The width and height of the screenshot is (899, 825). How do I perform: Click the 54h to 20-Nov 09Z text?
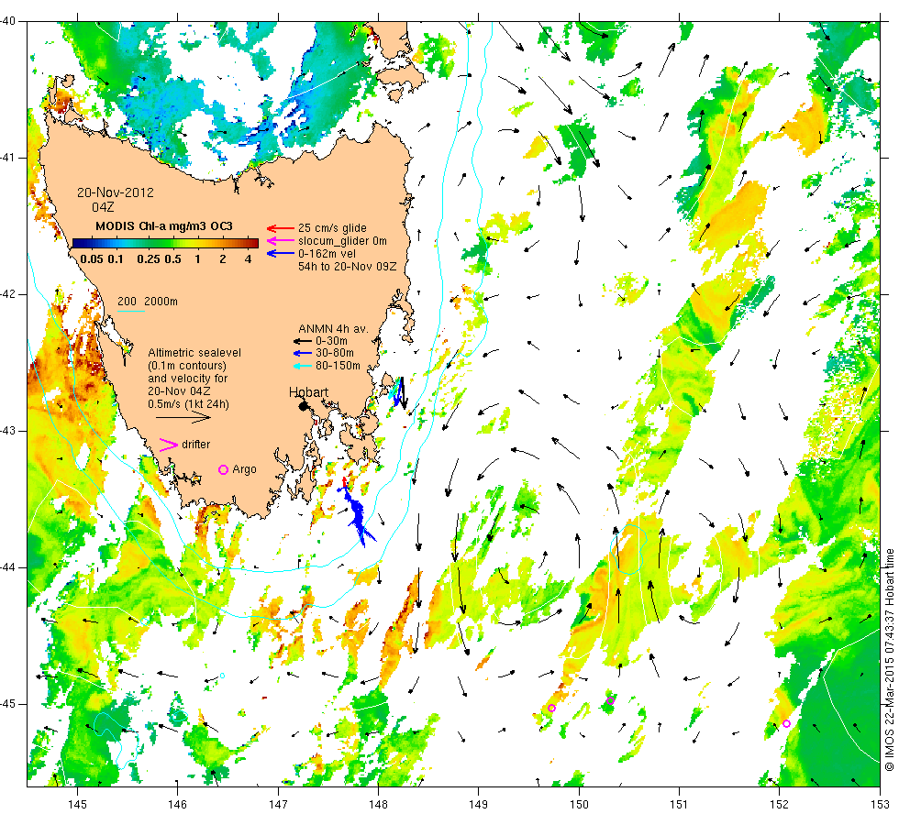347,267
